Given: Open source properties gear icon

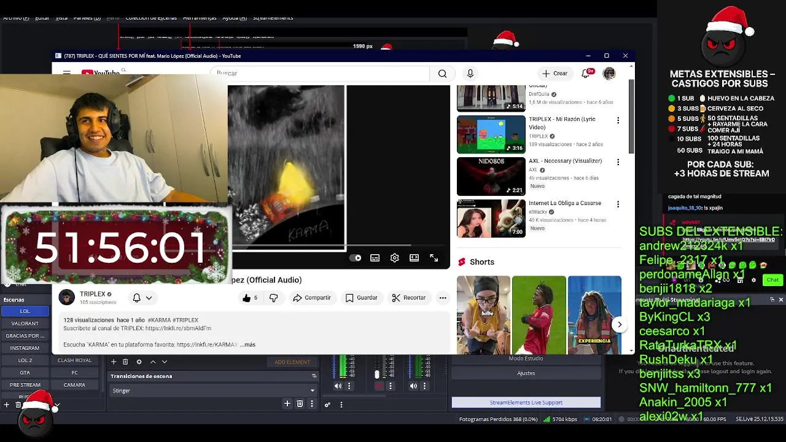Looking at the screenshot, I should (x=139, y=362).
